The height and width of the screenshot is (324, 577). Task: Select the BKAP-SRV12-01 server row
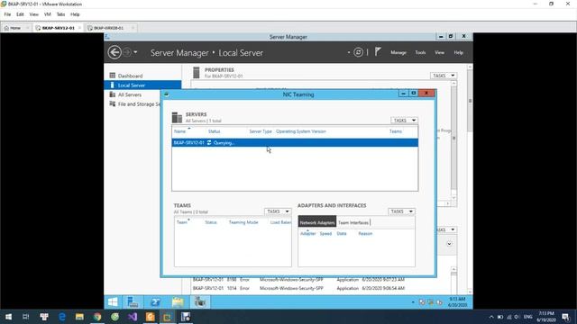(x=295, y=142)
